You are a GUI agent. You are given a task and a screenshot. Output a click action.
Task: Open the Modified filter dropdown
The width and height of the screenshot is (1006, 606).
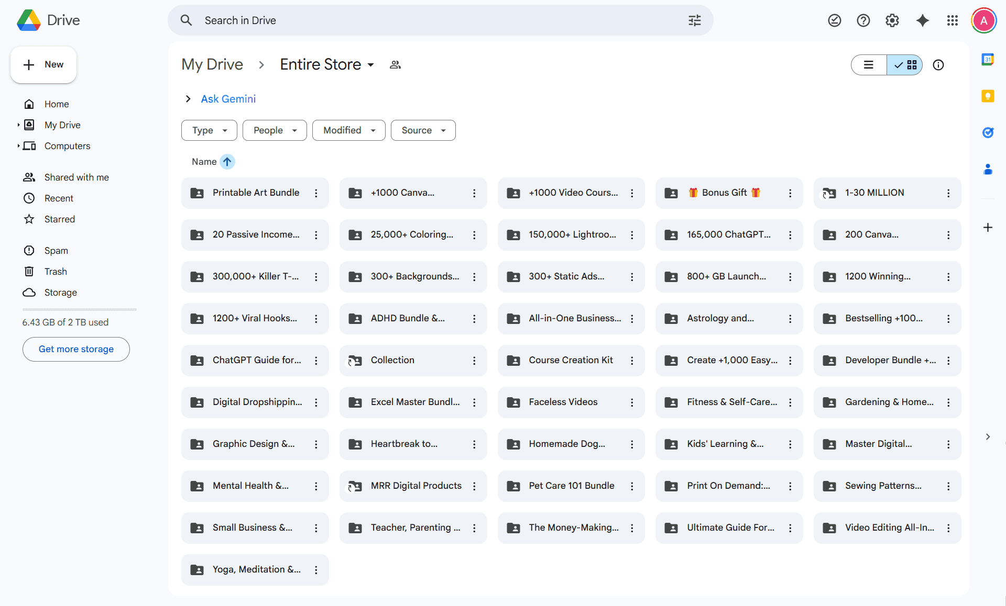click(348, 130)
